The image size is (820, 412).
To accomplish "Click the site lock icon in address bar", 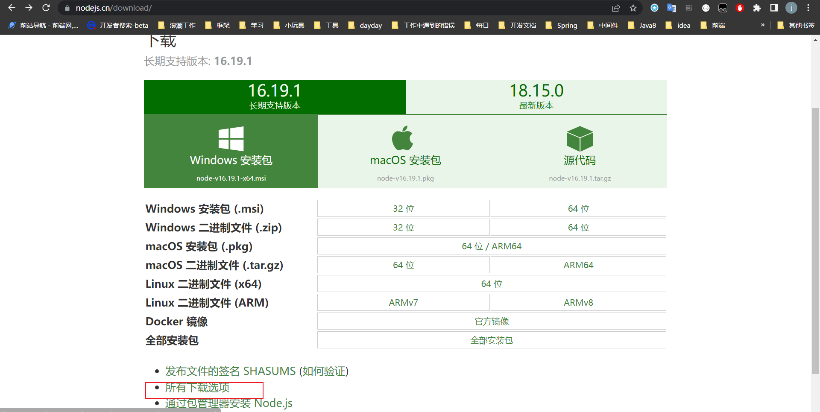I will [x=67, y=8].
